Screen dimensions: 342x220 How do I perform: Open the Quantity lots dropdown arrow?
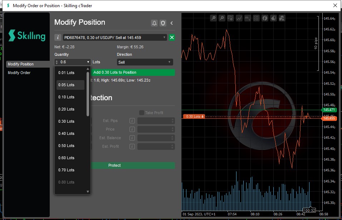tap(88, 62)
